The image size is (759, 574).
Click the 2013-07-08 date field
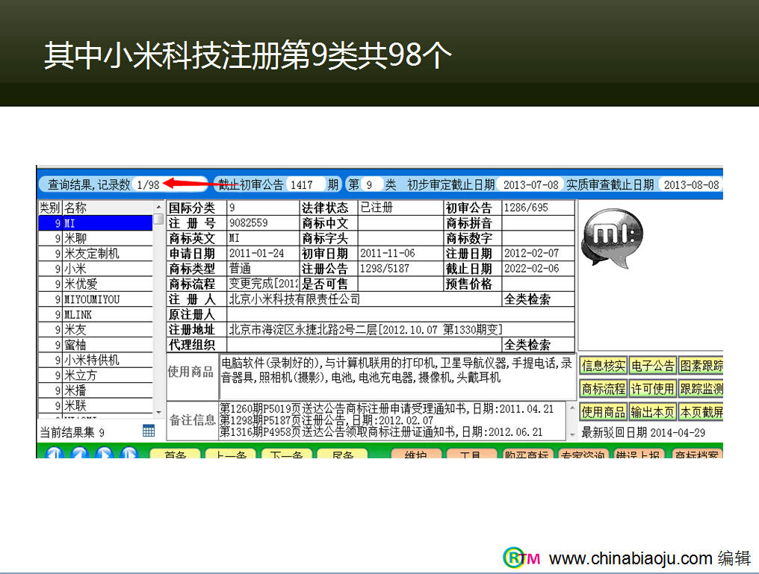(x=530, y=184)
